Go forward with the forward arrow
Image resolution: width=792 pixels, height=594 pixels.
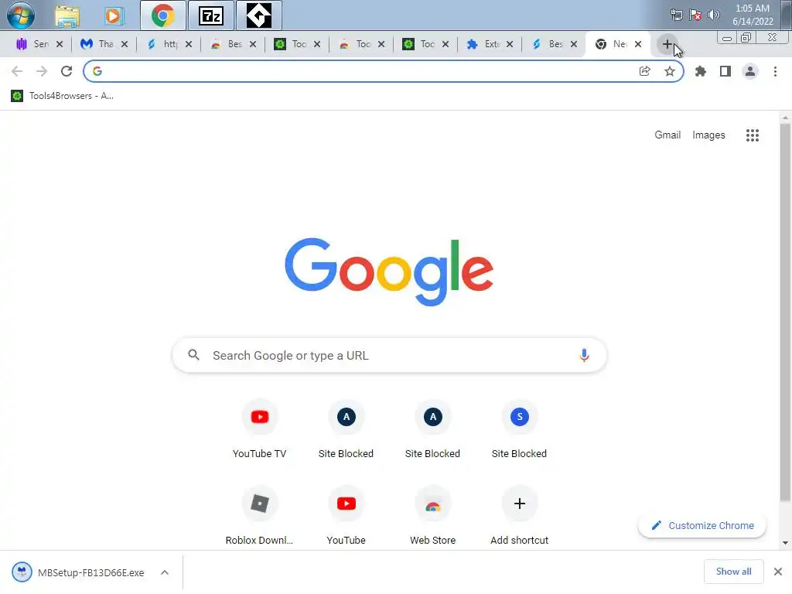[42, 71]
